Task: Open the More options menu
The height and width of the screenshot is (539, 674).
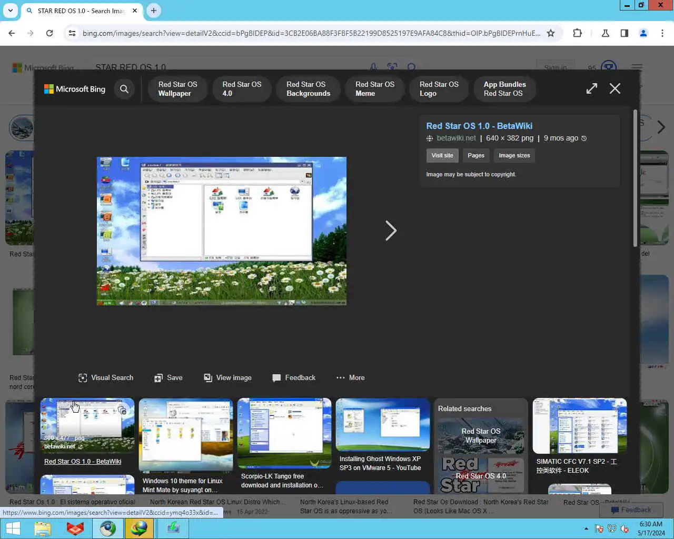Action: [350, 378]
